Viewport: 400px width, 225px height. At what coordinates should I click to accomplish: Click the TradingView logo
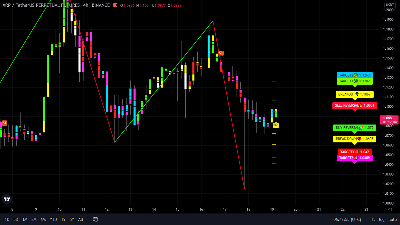coord(7,199)
